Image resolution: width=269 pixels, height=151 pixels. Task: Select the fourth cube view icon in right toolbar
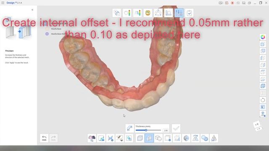[263, 65]
